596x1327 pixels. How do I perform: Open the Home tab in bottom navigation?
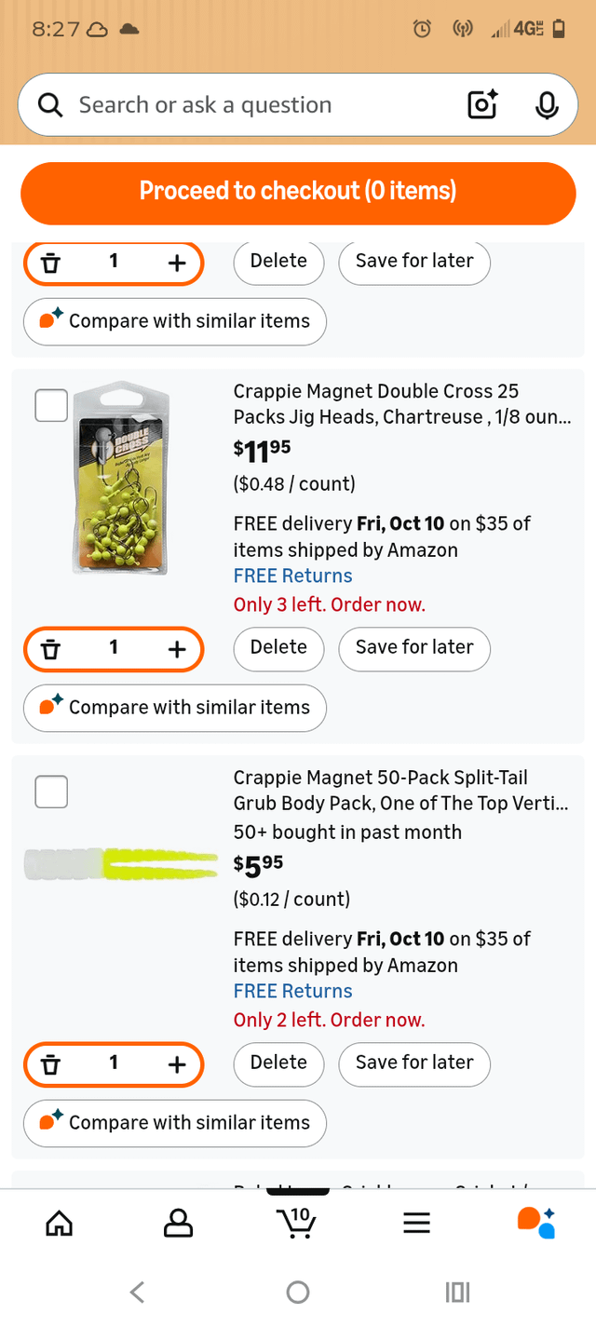[x=59, y=1222]
